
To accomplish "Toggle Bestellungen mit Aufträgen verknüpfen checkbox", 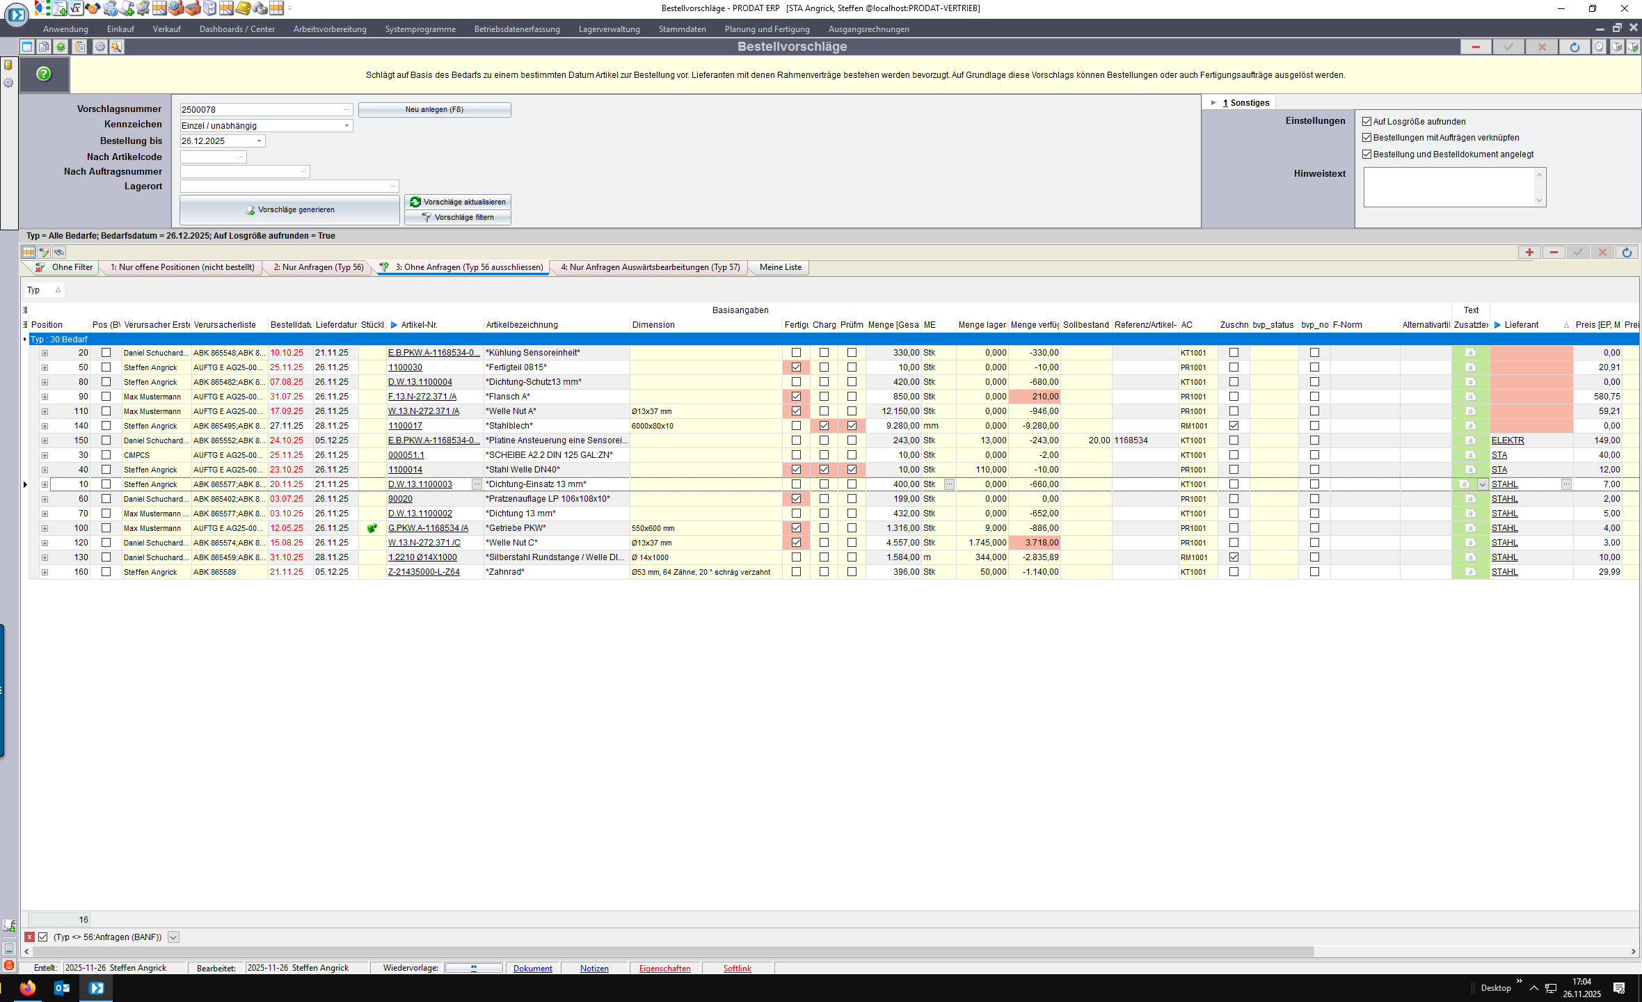I will coord(1366,138).
